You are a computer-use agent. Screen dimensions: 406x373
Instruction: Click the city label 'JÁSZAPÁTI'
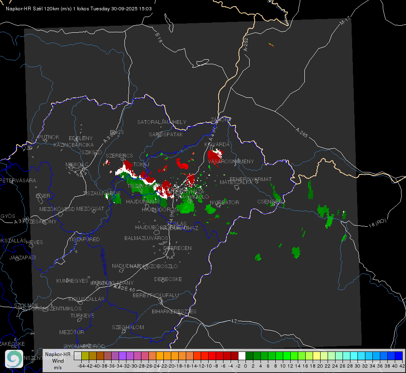(x=22, y=257)
